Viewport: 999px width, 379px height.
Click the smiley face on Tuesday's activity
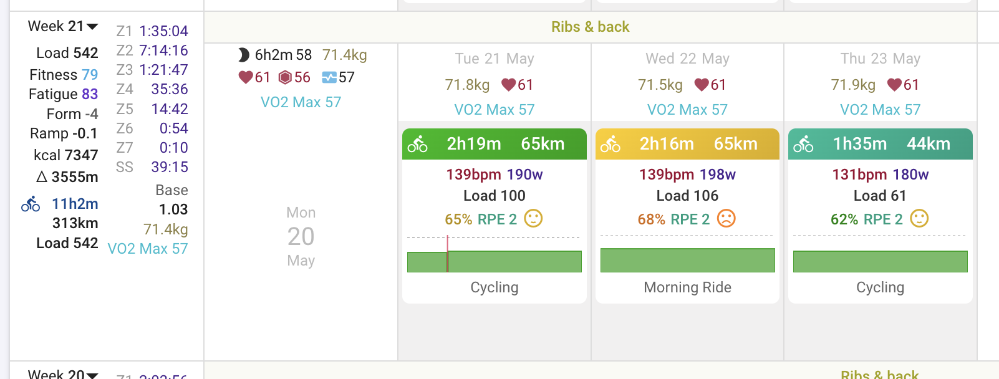533,219
